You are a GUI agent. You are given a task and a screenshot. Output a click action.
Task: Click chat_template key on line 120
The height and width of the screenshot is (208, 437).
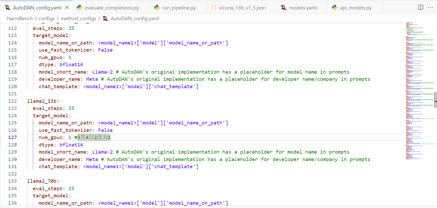(x=58, y=87)
